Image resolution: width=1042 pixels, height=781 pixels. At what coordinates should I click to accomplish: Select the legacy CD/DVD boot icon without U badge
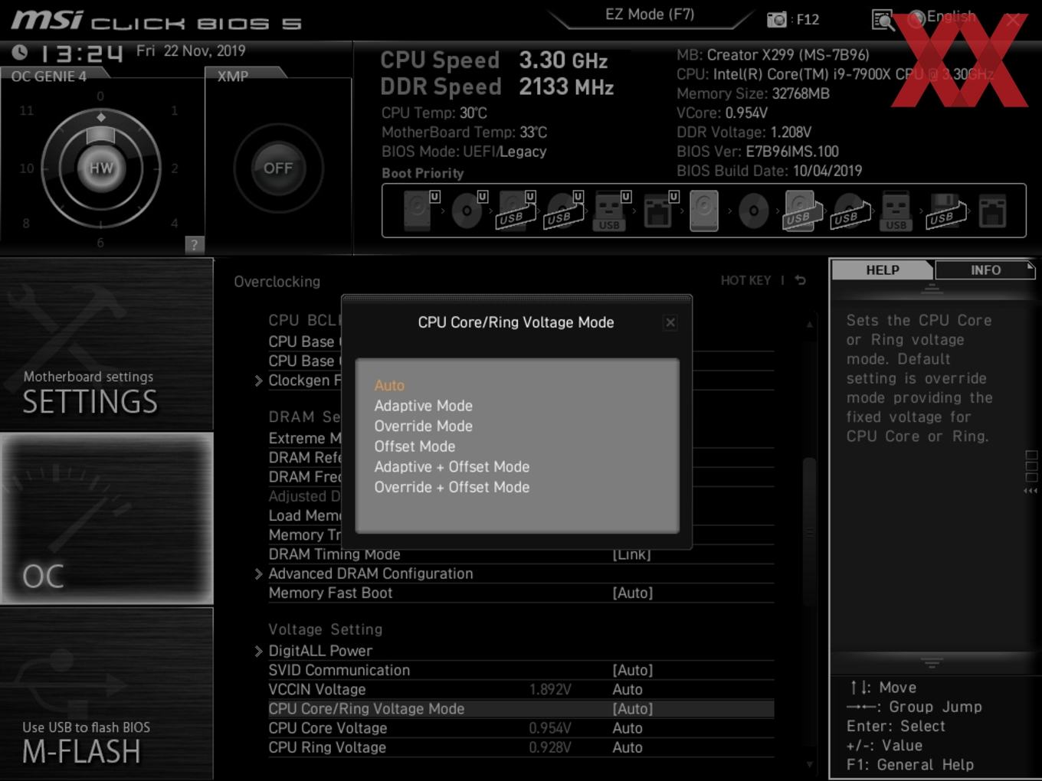coord(753,211)
